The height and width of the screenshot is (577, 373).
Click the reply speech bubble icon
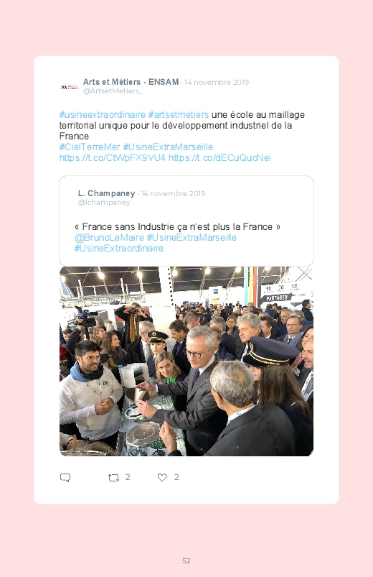pos(65,478)
